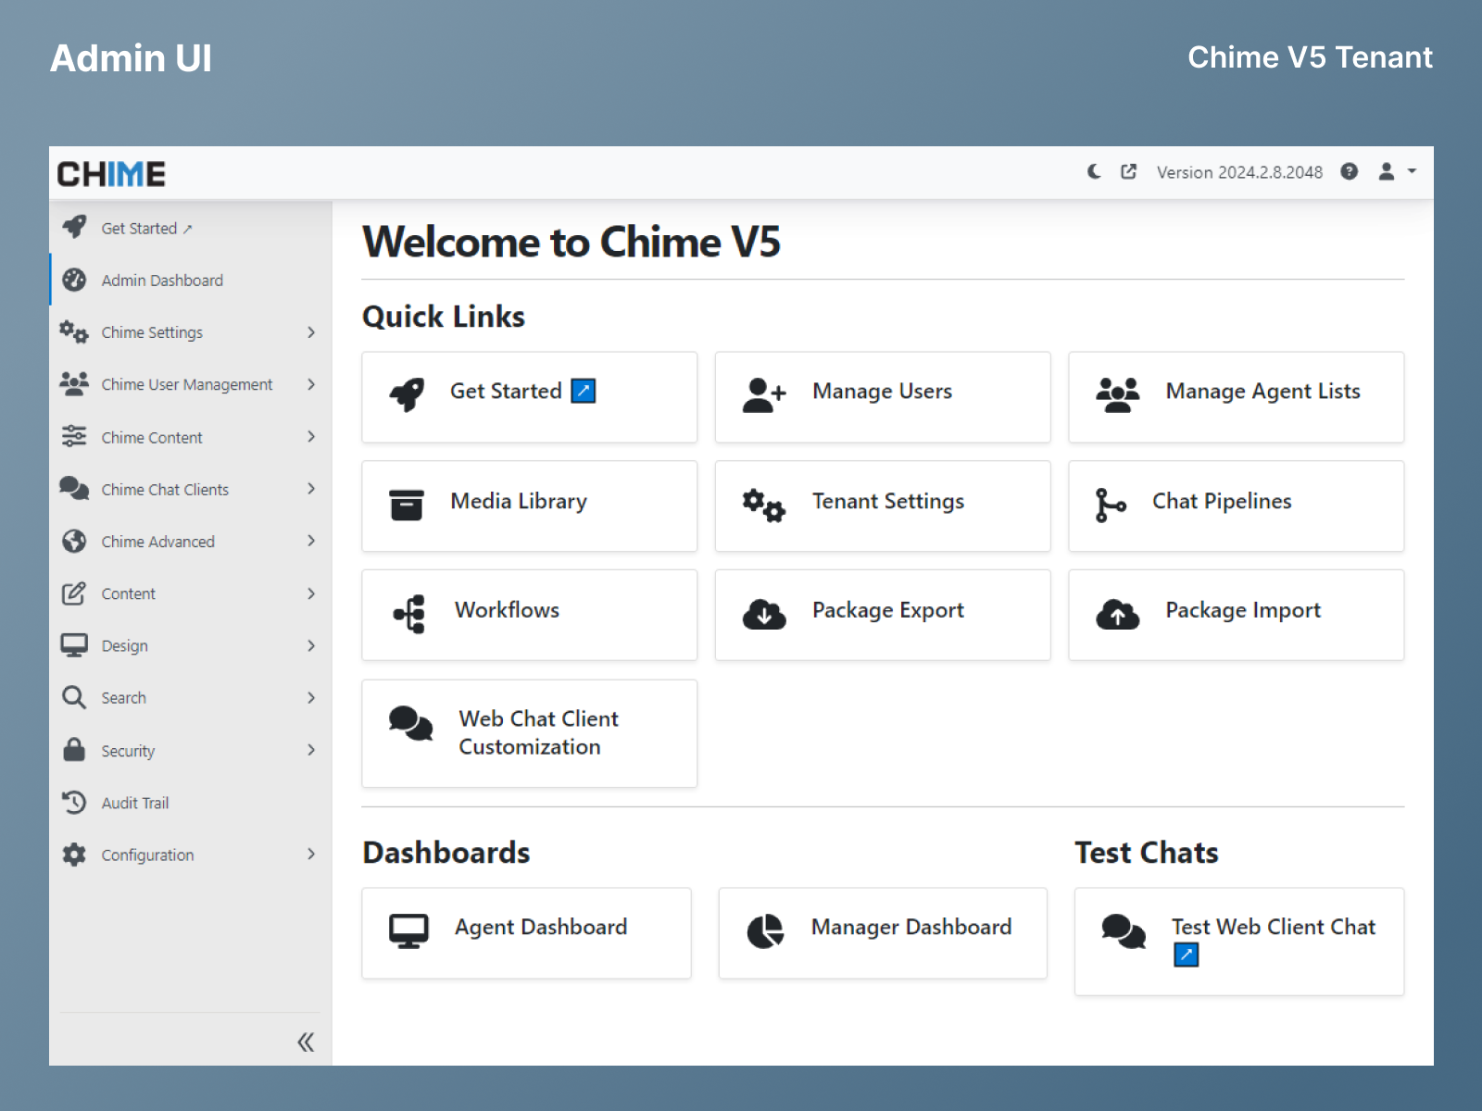Click the help question mark icon
This screenshot has width=1482, height=1111.
[1349, 171]
